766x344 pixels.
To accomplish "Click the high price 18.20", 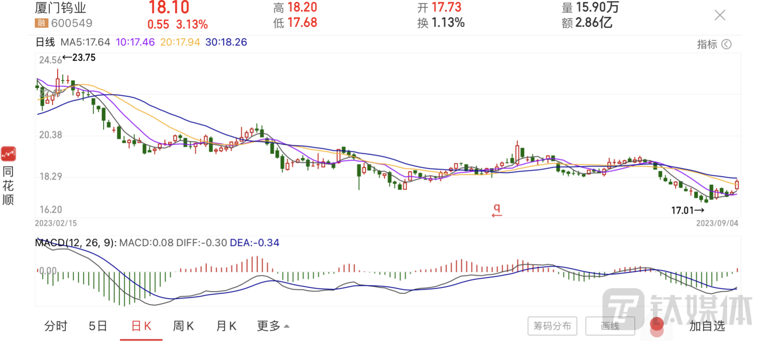I will click(x=302, y=7).
